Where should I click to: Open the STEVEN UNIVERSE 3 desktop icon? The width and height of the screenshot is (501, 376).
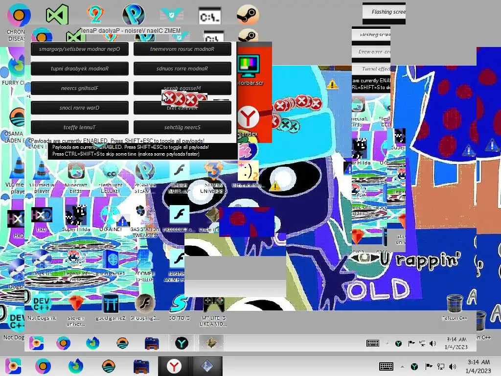coord(213,178)
